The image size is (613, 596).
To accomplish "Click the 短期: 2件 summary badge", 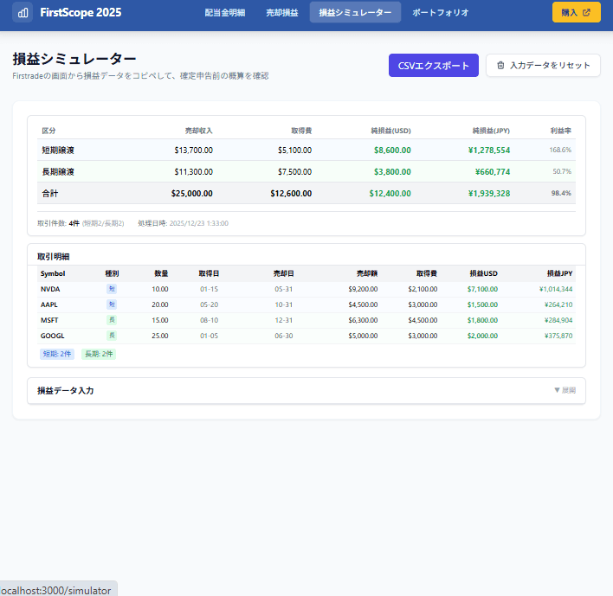I will coord(57,354).
